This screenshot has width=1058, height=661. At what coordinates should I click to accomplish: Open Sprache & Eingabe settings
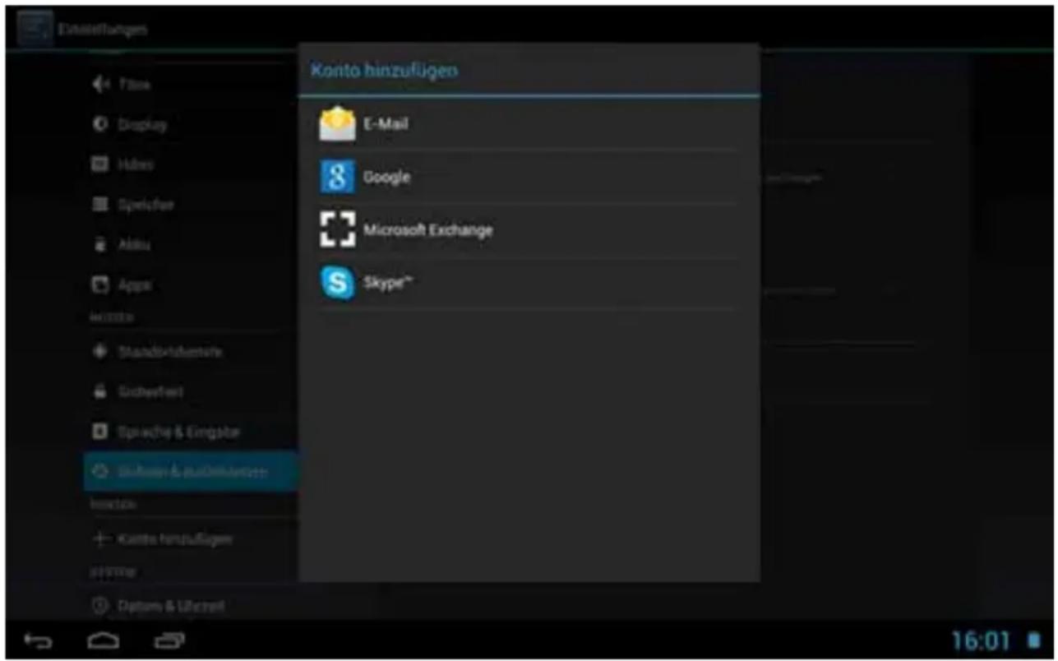[191, 432]
